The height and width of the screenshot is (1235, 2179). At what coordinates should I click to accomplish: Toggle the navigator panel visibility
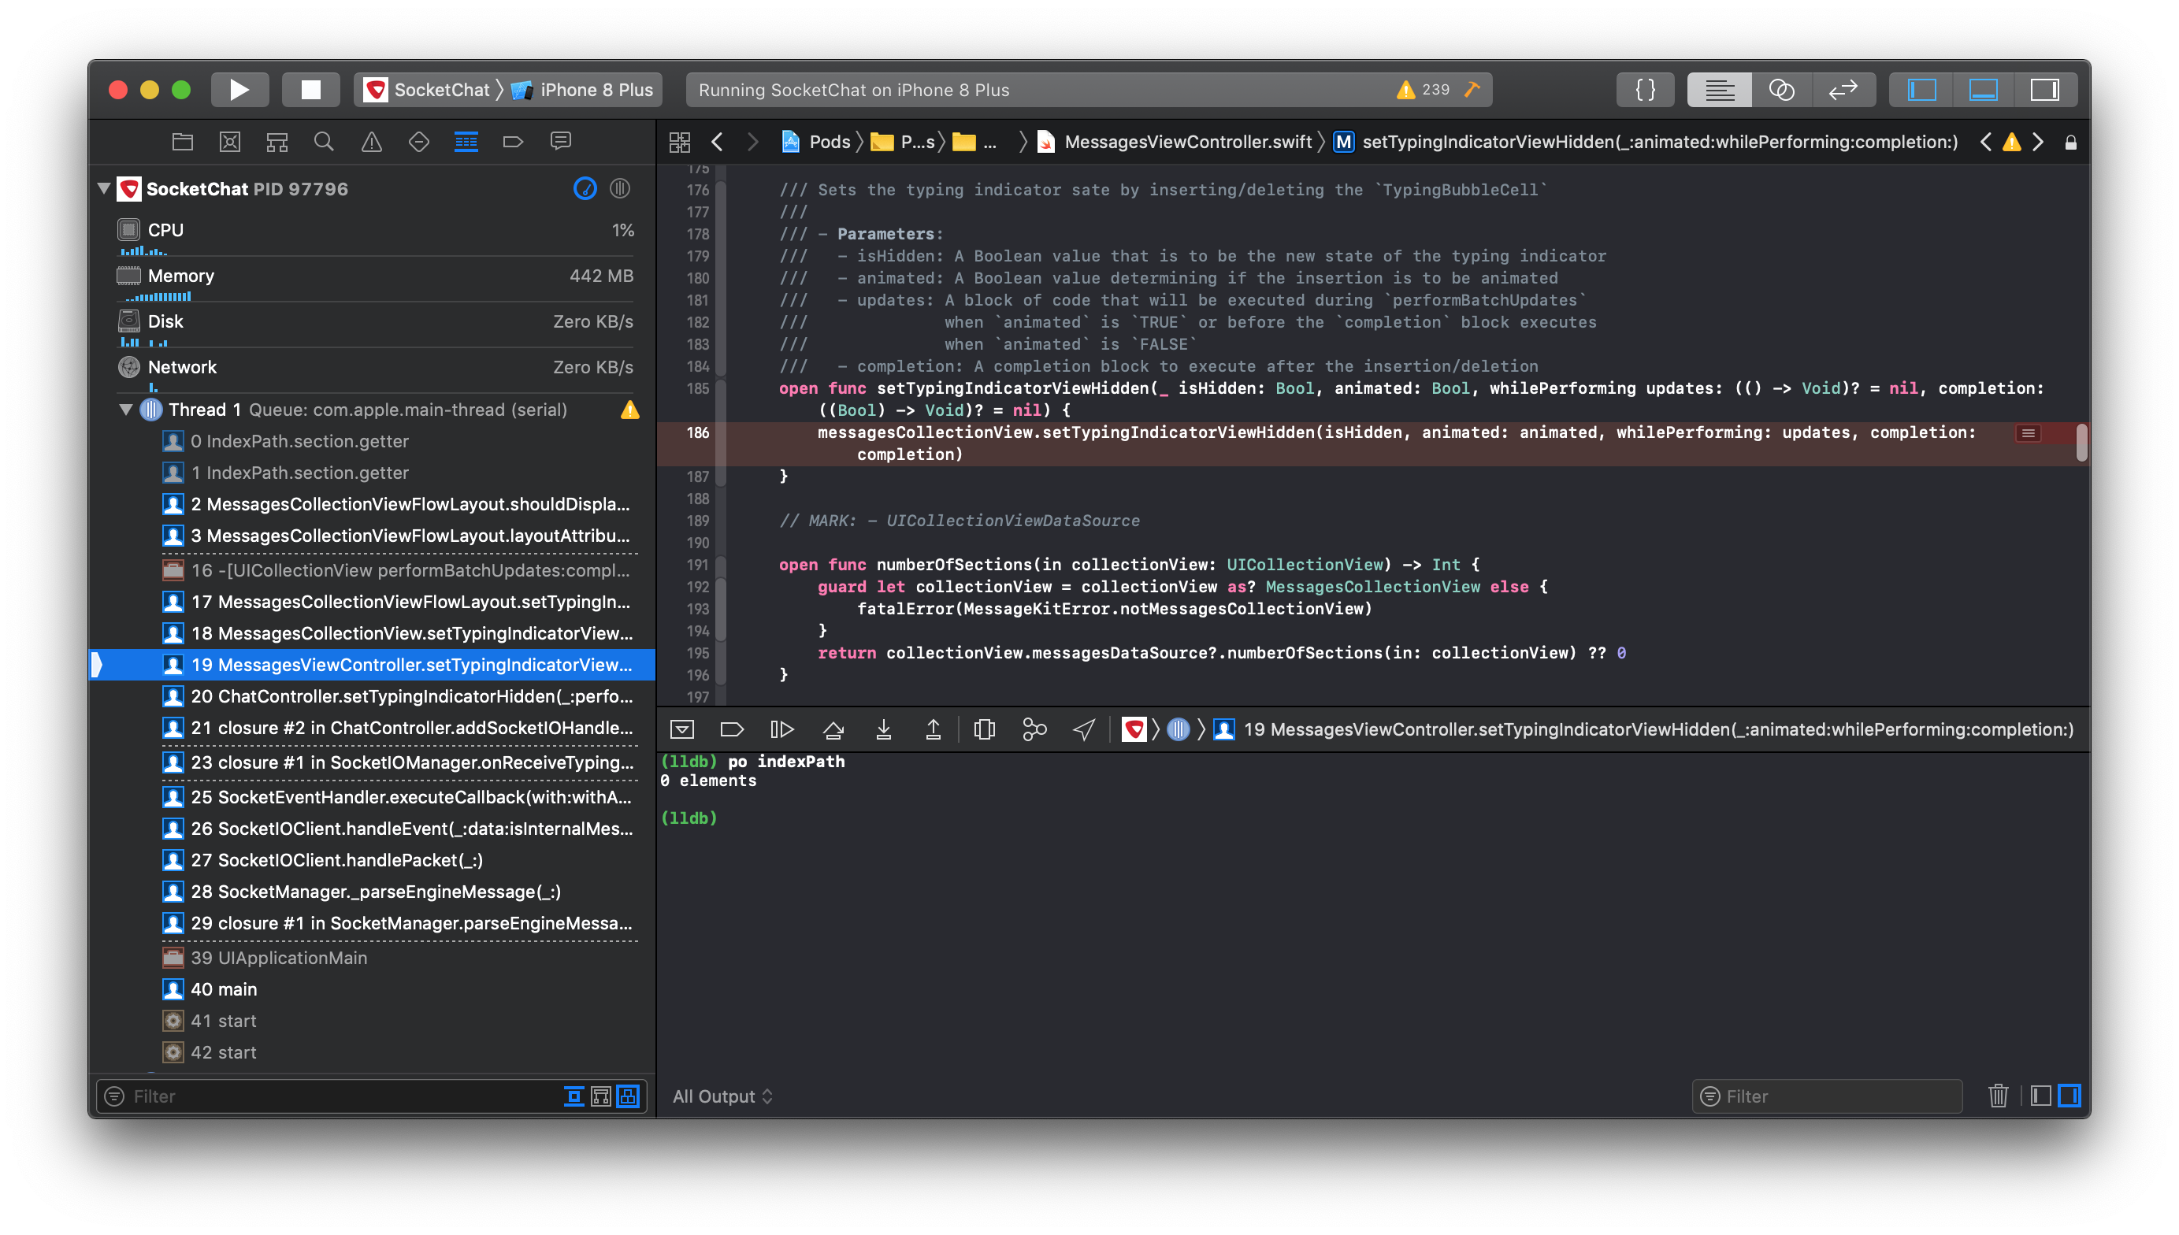pyautogui.click(x=1922, y=90)
